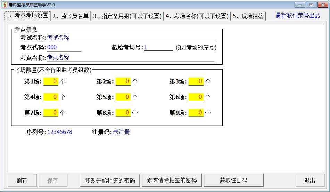The width and height of the screenshot is (330, 192).
Task: Go to the 现场抽签 tab
Action: click(248, 16)
